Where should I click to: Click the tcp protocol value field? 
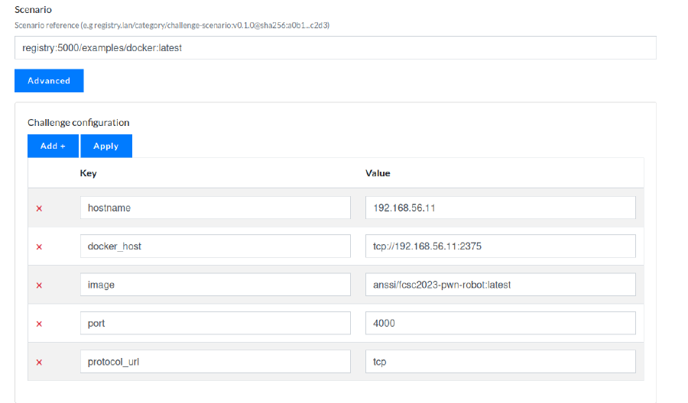click(500, 361)
